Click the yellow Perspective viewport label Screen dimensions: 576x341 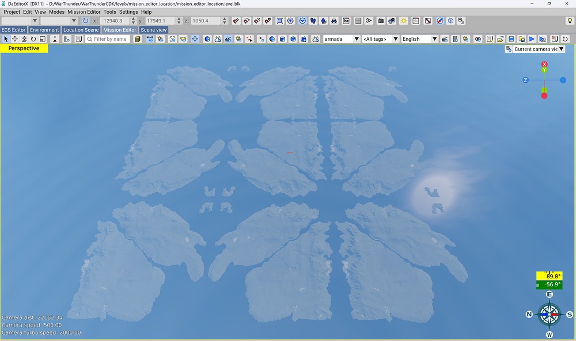pos(24,48)
